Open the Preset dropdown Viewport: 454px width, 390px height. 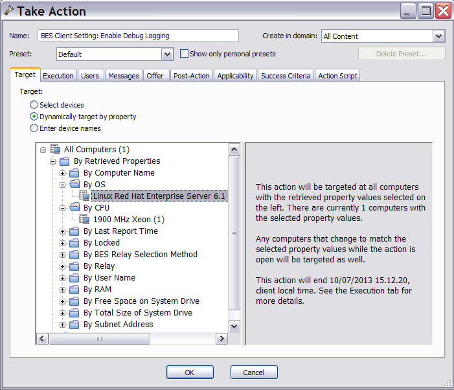coord(167,54)
